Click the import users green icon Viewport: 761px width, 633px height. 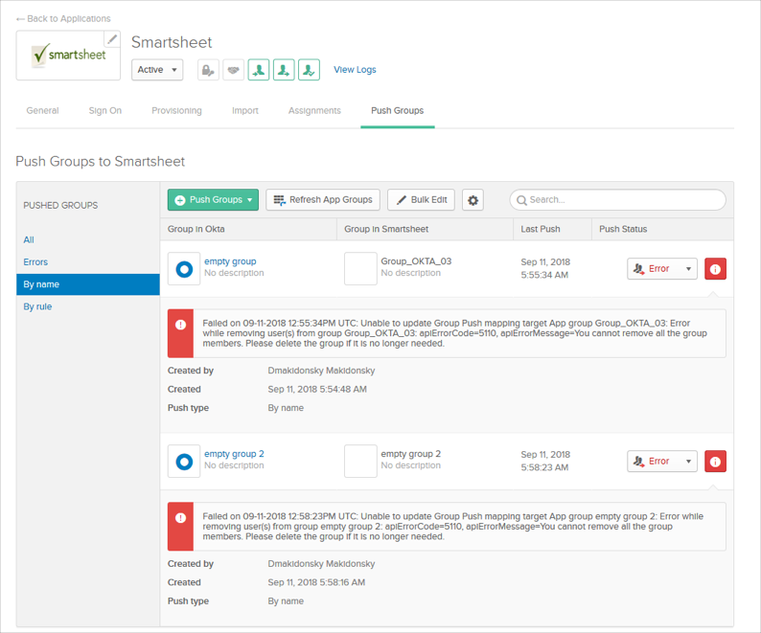pyautogui.click(x=259, y=70)
